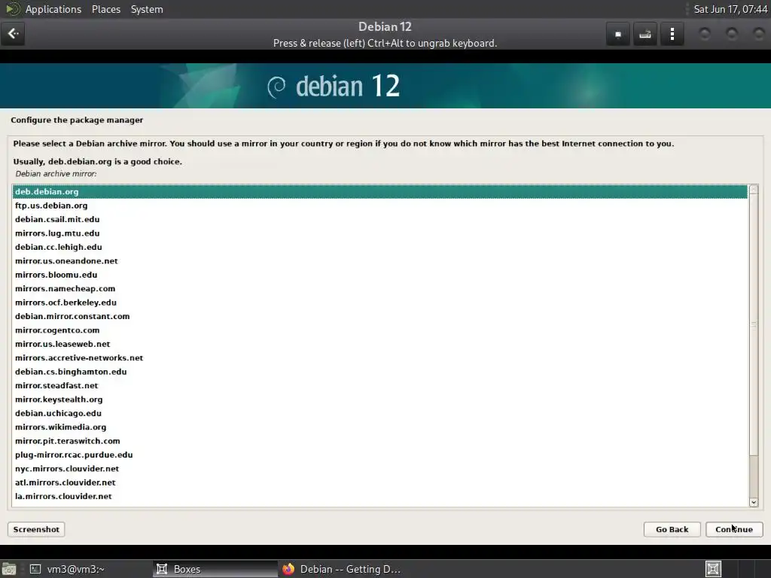The height and width of the screenshot is (578, 771).
Task: Select debian.csail.mit.edu mirror
Action: tap(379, 219)
